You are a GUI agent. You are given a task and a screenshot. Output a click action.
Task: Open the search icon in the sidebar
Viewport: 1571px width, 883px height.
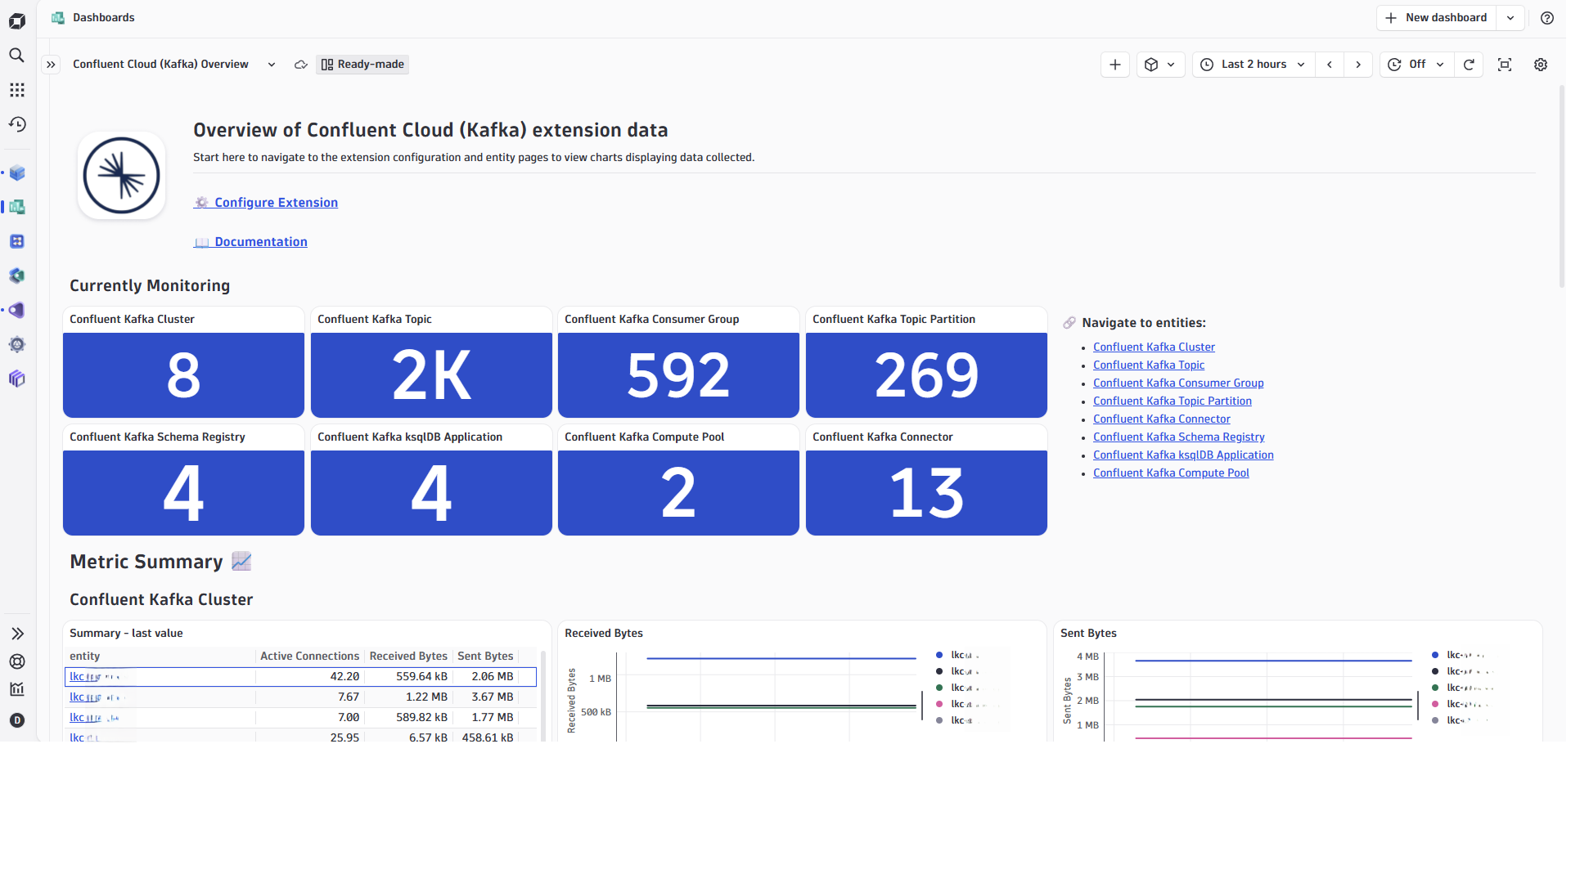click(17, 56)
